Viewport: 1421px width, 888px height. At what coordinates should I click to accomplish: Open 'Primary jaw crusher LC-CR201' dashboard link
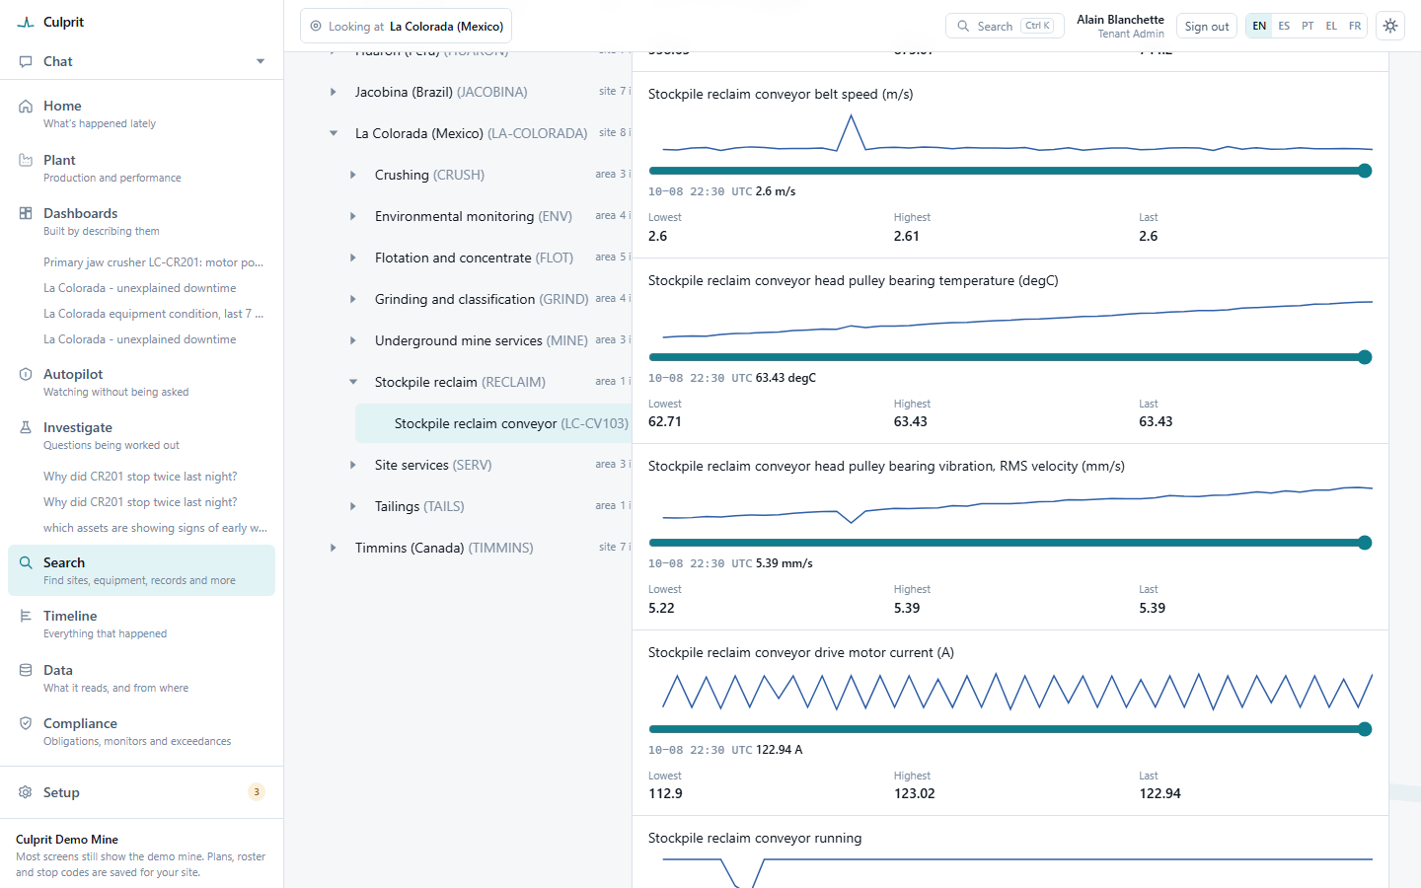point(153,262)
